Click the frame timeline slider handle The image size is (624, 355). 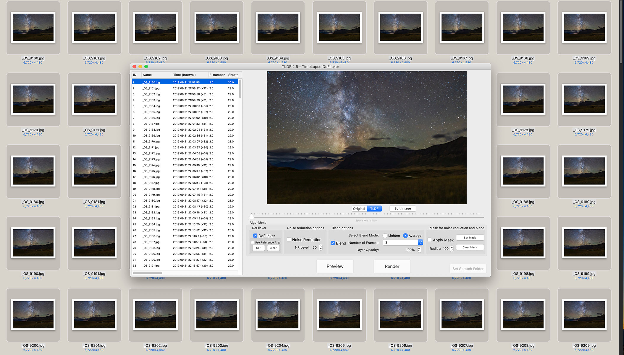[251, 216]
